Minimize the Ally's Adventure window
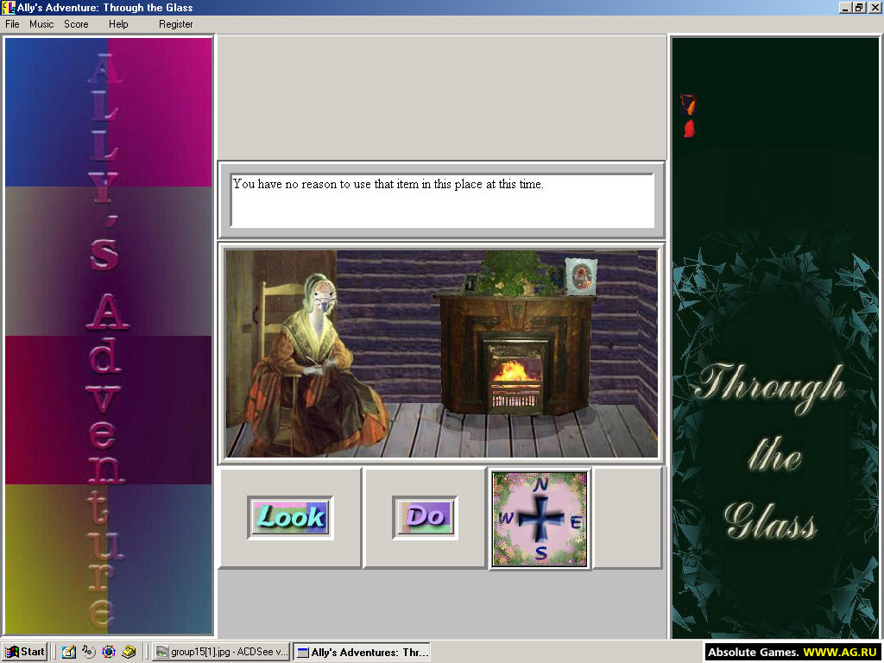Screen dimensions: 884x663 pyautogui.click(x=845, y=8)
